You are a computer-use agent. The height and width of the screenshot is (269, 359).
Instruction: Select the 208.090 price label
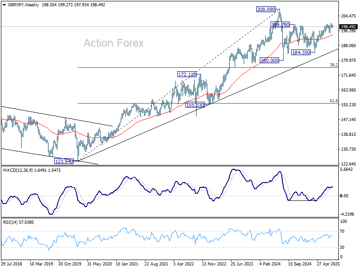coord(266,9)
